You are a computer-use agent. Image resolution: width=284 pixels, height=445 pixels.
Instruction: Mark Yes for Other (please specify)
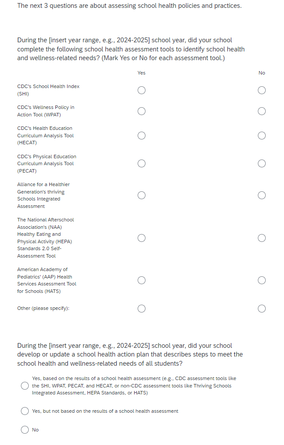click(x=142, y=309)
